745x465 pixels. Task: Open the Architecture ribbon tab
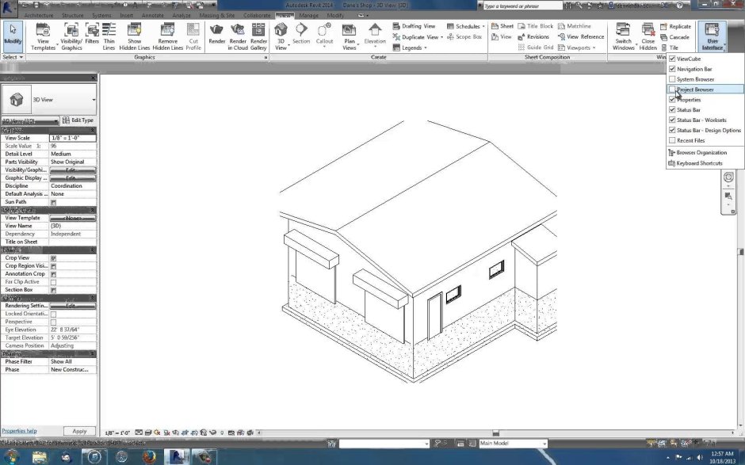[38, 14]
